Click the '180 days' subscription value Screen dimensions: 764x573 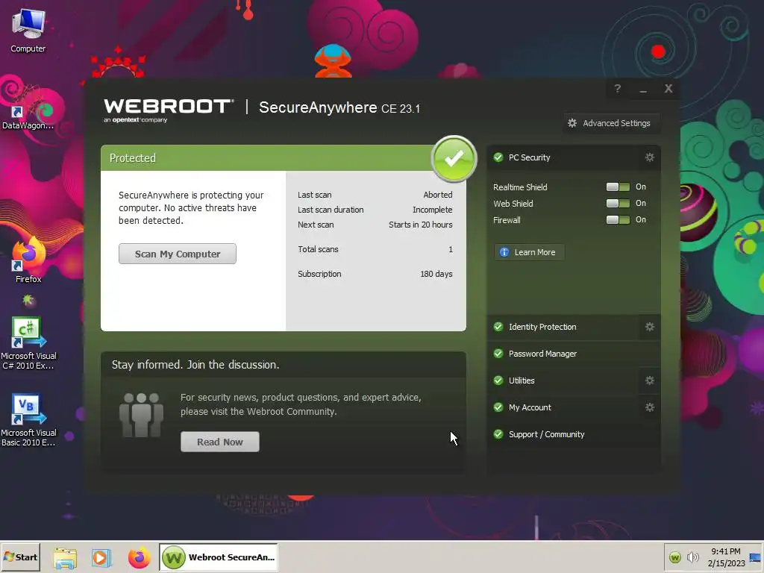[436, 274]
